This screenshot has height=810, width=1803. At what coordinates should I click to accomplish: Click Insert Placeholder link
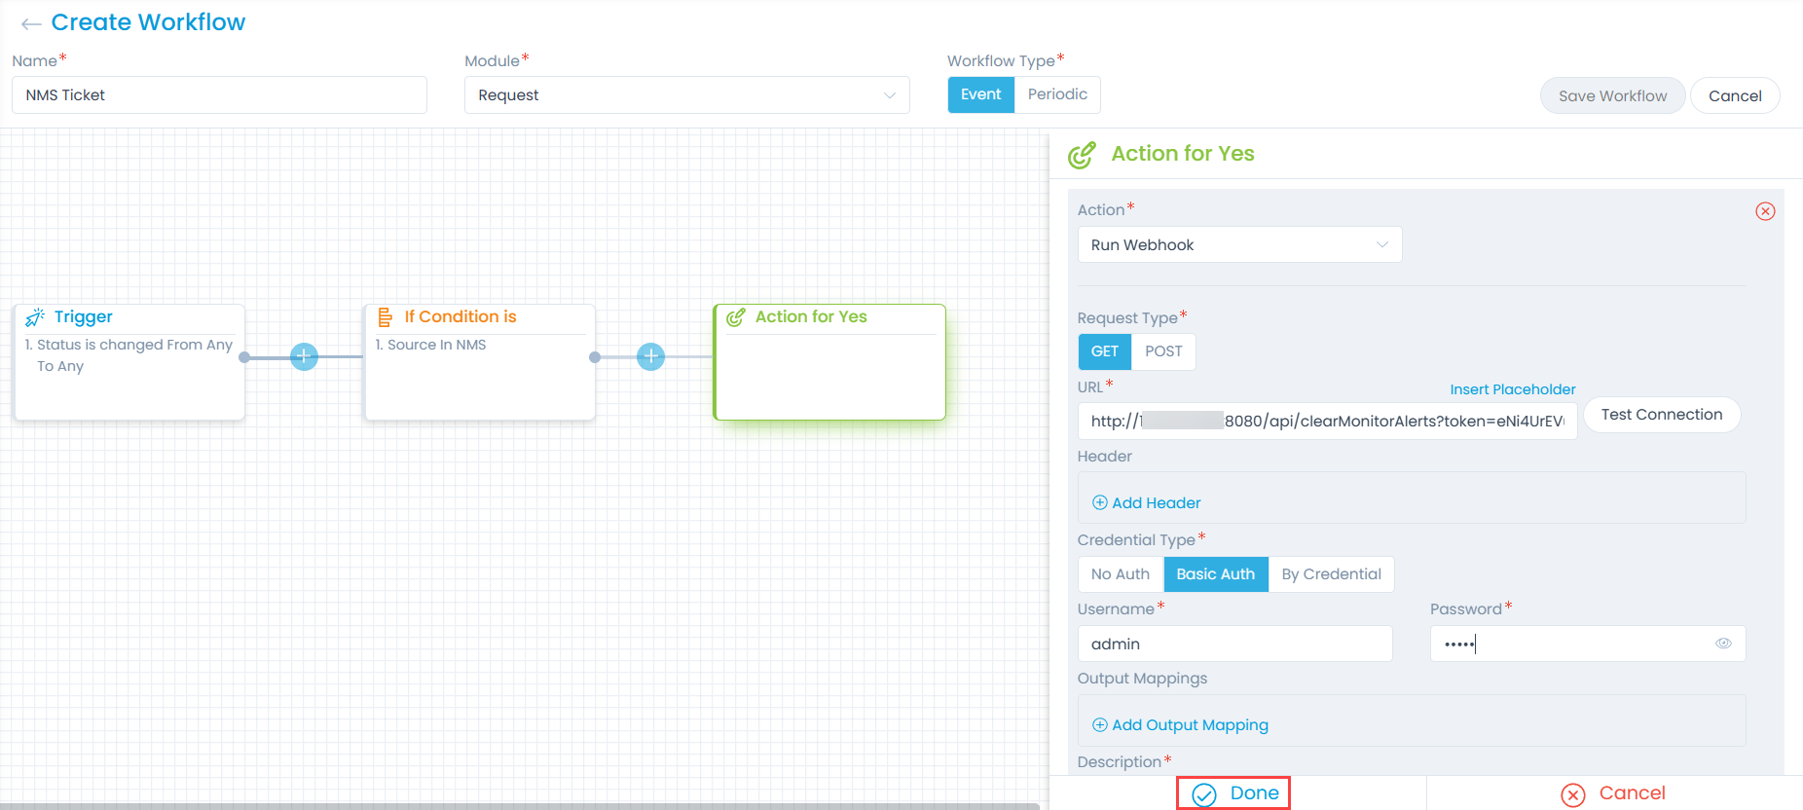click(x=1513, y=389)
